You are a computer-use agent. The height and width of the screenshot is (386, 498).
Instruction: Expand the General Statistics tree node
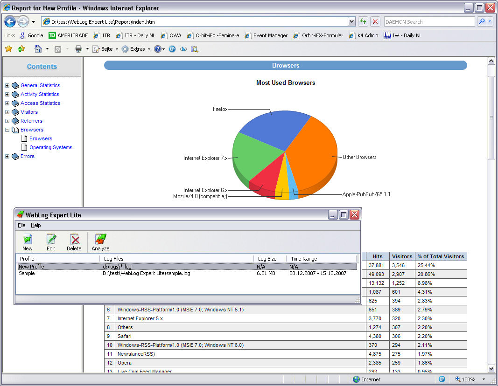(x=7, y=85)
